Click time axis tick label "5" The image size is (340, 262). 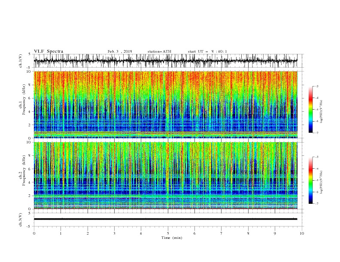(x=168, y=233)
